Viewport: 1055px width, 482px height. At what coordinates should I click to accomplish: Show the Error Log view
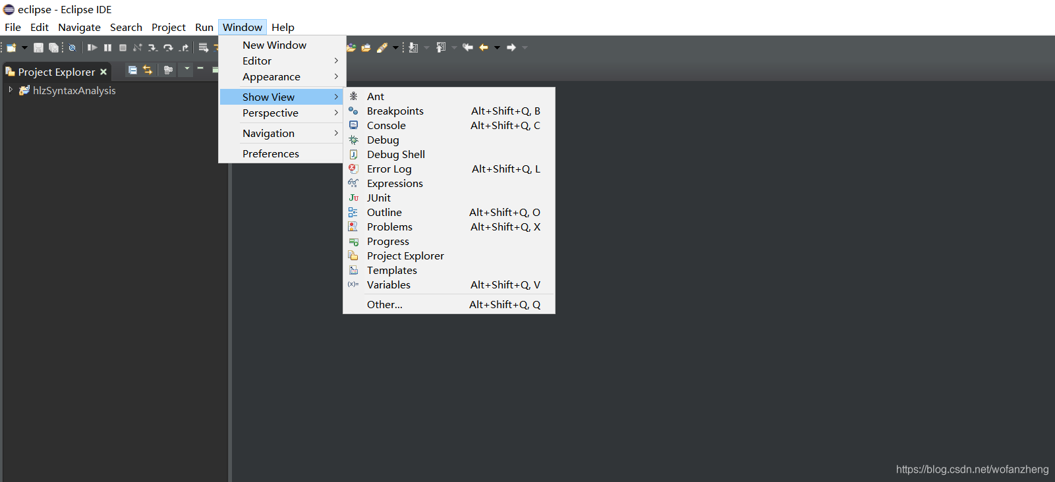coord(449,169)
